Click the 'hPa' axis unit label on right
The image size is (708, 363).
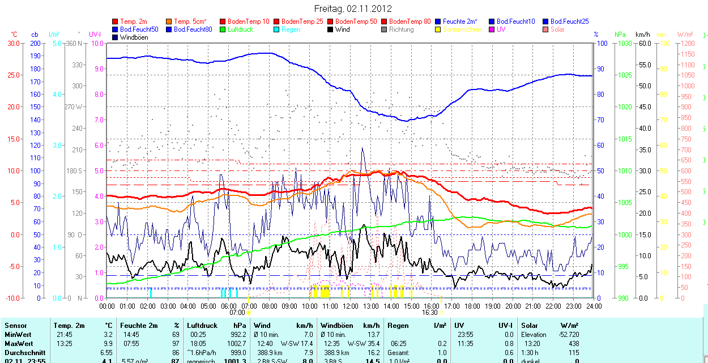[620, 35]
